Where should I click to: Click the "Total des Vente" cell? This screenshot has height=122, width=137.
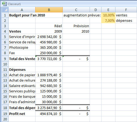[22, 59]
